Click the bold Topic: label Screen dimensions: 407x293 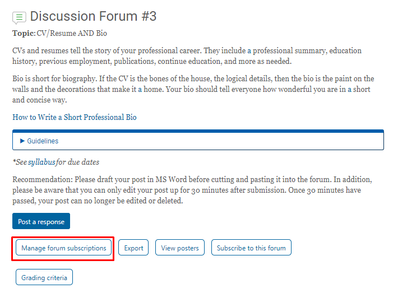[24, 34]
